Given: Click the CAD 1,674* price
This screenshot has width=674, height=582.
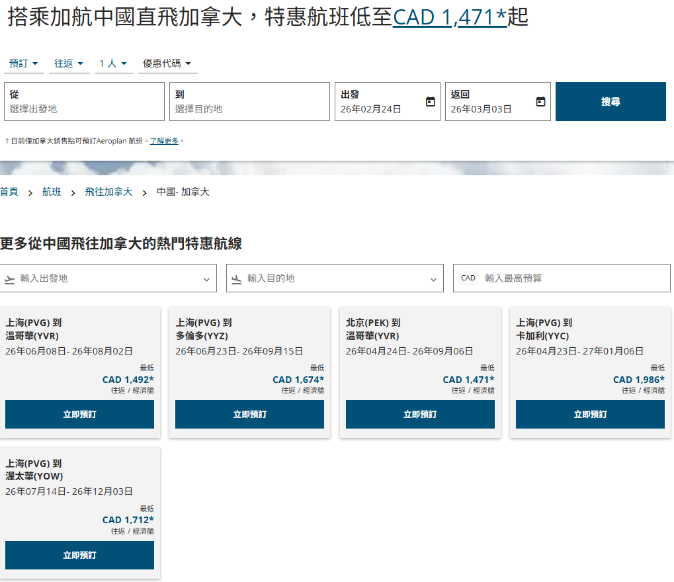Looking at the screenshot, I should [x=298, y=380].
